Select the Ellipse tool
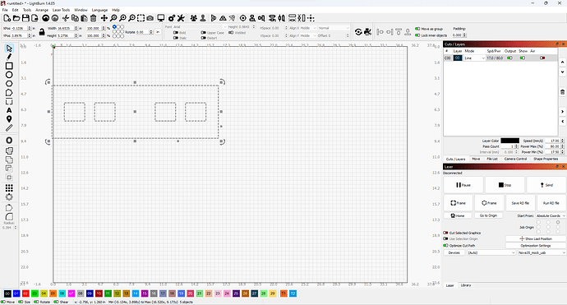Screen dimensions: 567x305 pyautogui.click(x=9, y=75)
